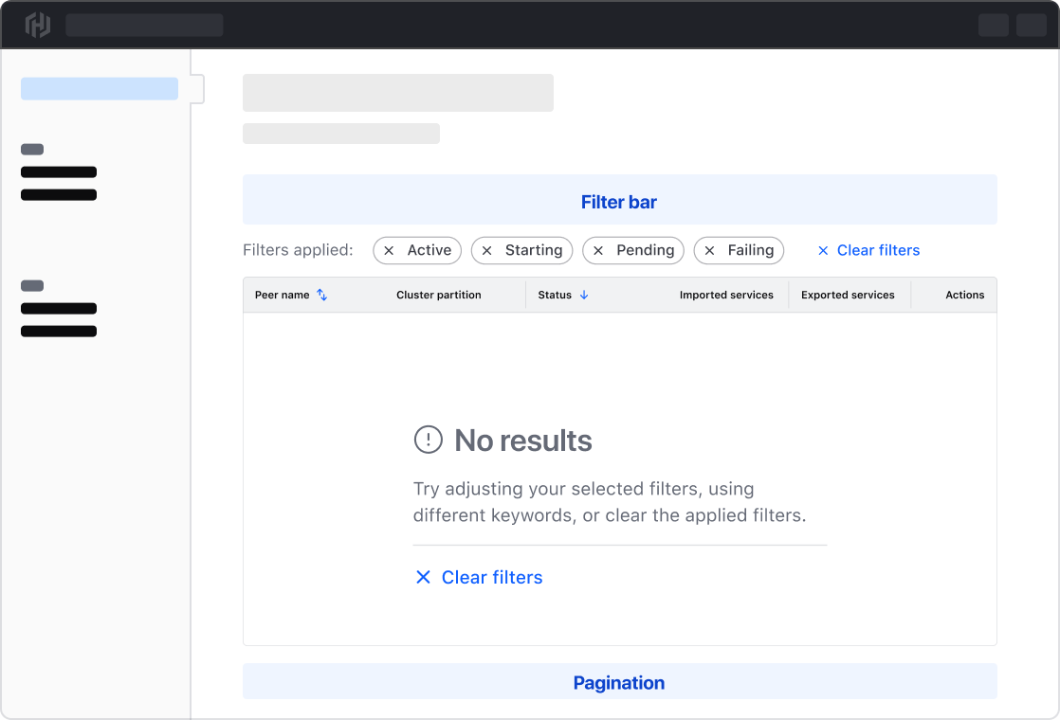Click the Imported services column header
Image resolution: width=1060 pixels, height=720 pixels.
point(726,295)
